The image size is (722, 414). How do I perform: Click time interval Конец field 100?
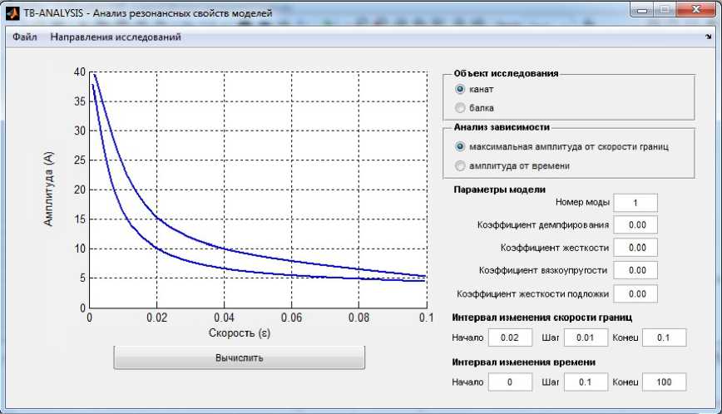(664, 382)
